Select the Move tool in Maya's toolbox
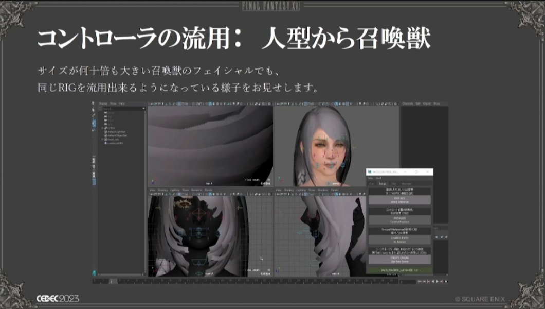 coord(94,122)
